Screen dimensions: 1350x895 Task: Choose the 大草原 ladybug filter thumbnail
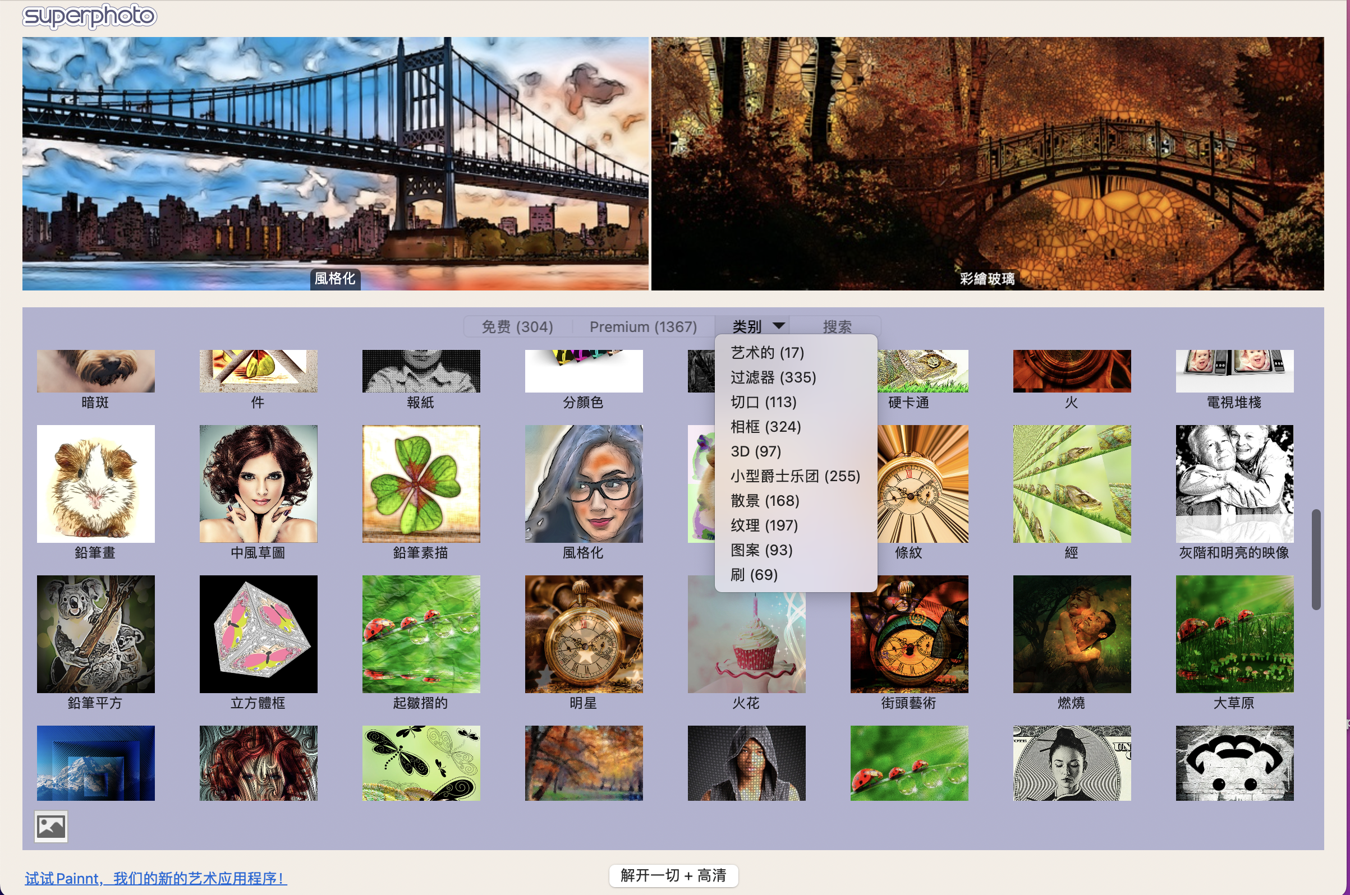click(x=1234, y=634)
